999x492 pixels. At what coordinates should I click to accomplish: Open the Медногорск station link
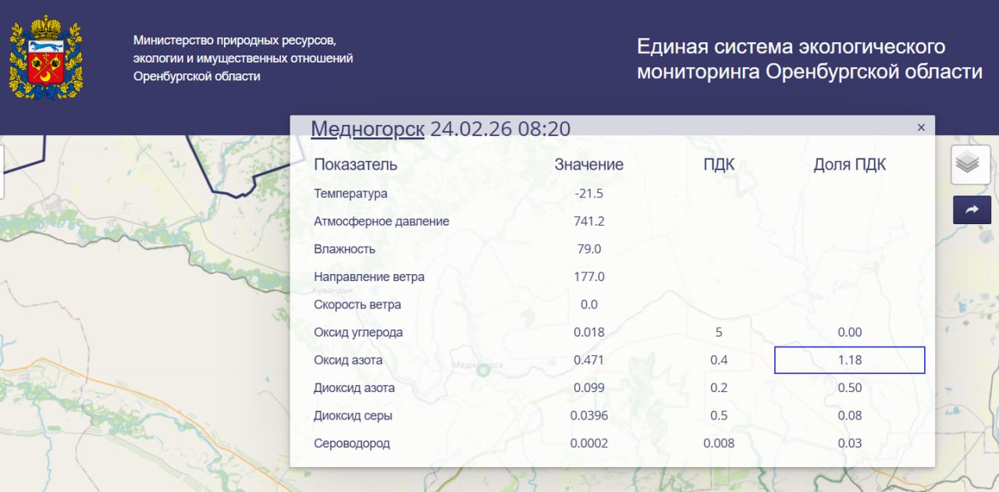367,129
